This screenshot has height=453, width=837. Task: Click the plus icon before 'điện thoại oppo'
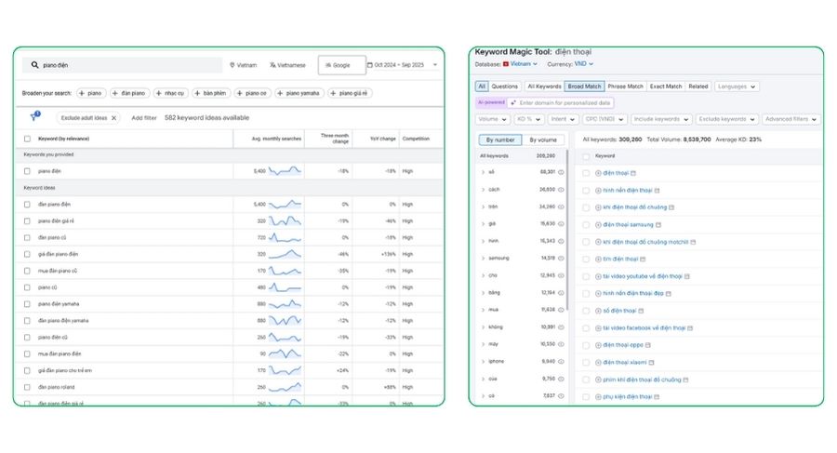click(x=598, y=345)
